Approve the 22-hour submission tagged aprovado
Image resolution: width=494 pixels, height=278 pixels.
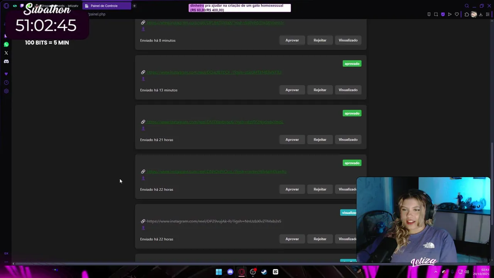point(292,189)
